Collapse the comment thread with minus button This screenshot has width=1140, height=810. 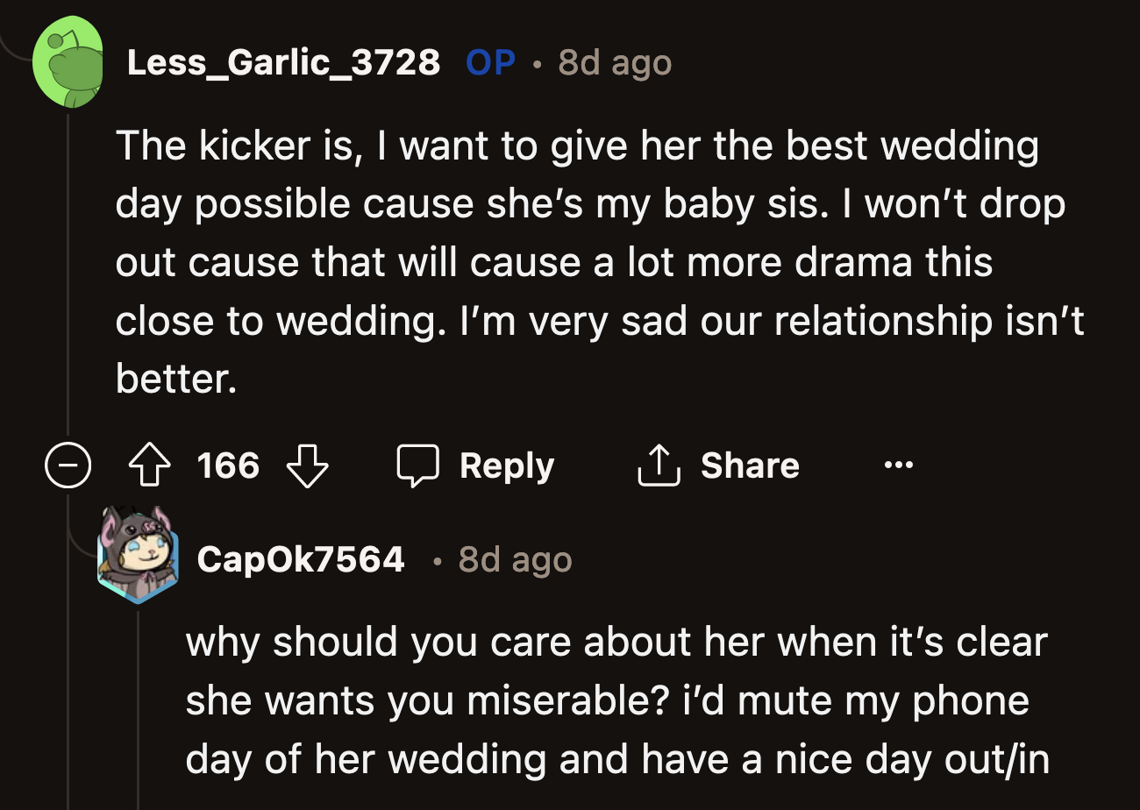point(68,466)
